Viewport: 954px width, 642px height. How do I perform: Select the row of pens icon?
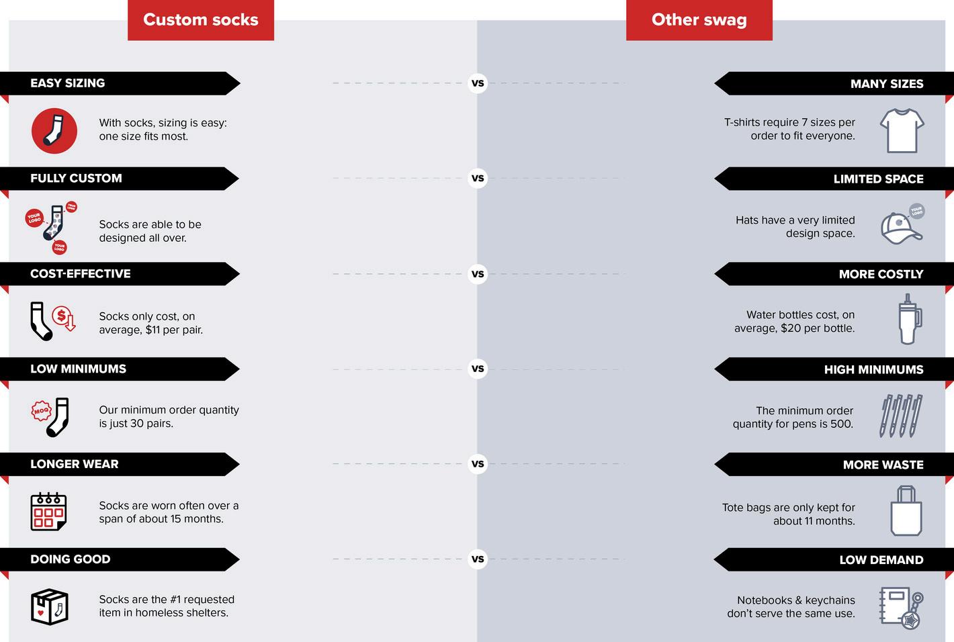pos(901,416)
